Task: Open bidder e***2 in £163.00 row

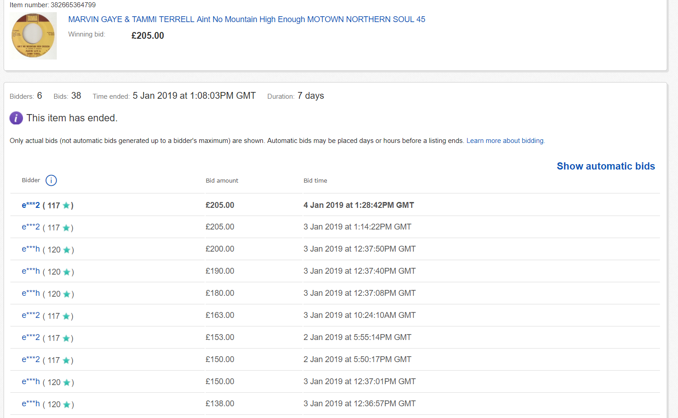Action: tap(31, 315)
